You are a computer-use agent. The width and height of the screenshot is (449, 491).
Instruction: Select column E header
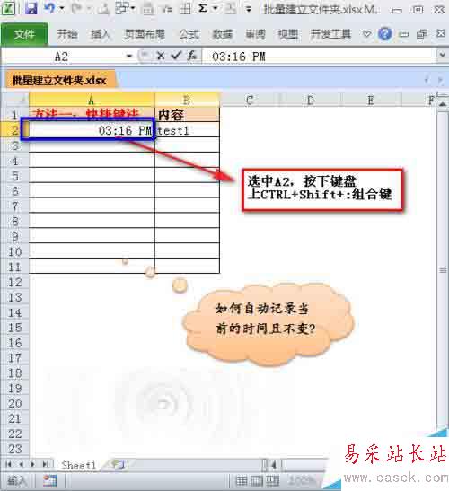point(371,101)
